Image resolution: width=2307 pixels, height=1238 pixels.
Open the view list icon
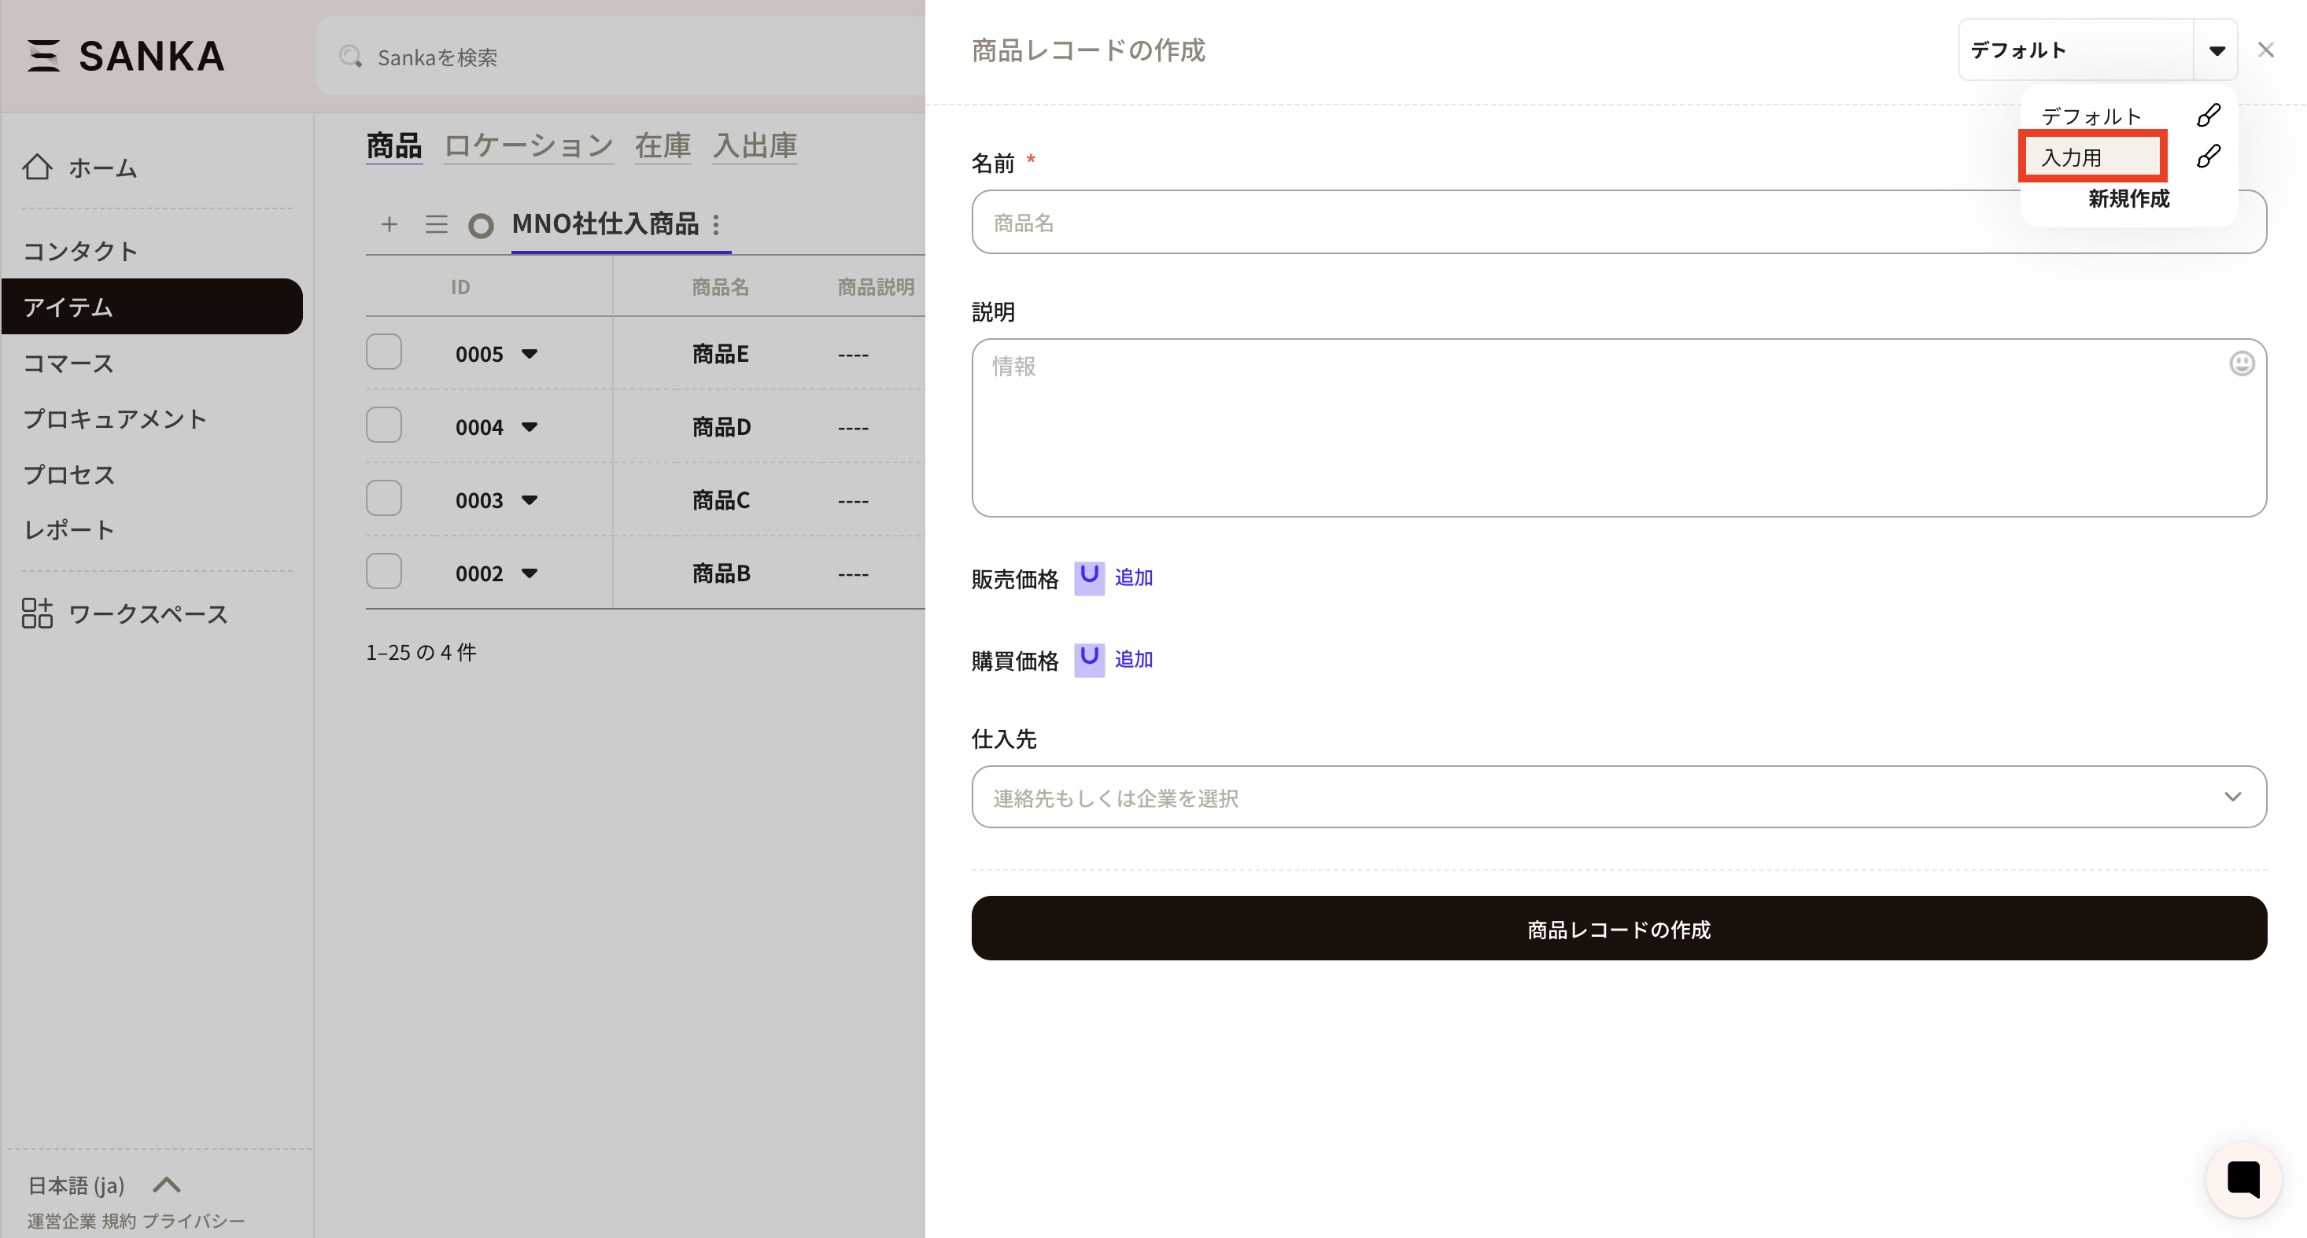(x=436, y=224)
